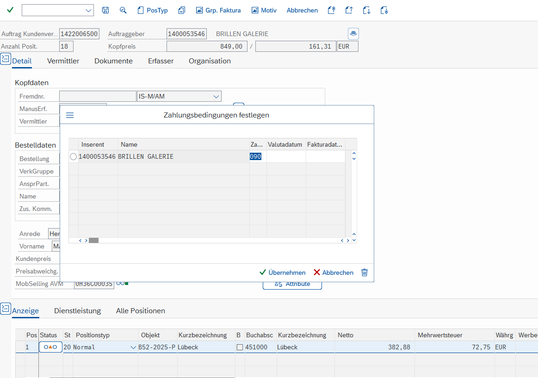
Task: Click the green checkmark confirm icon
Action: tap(10, 10)
